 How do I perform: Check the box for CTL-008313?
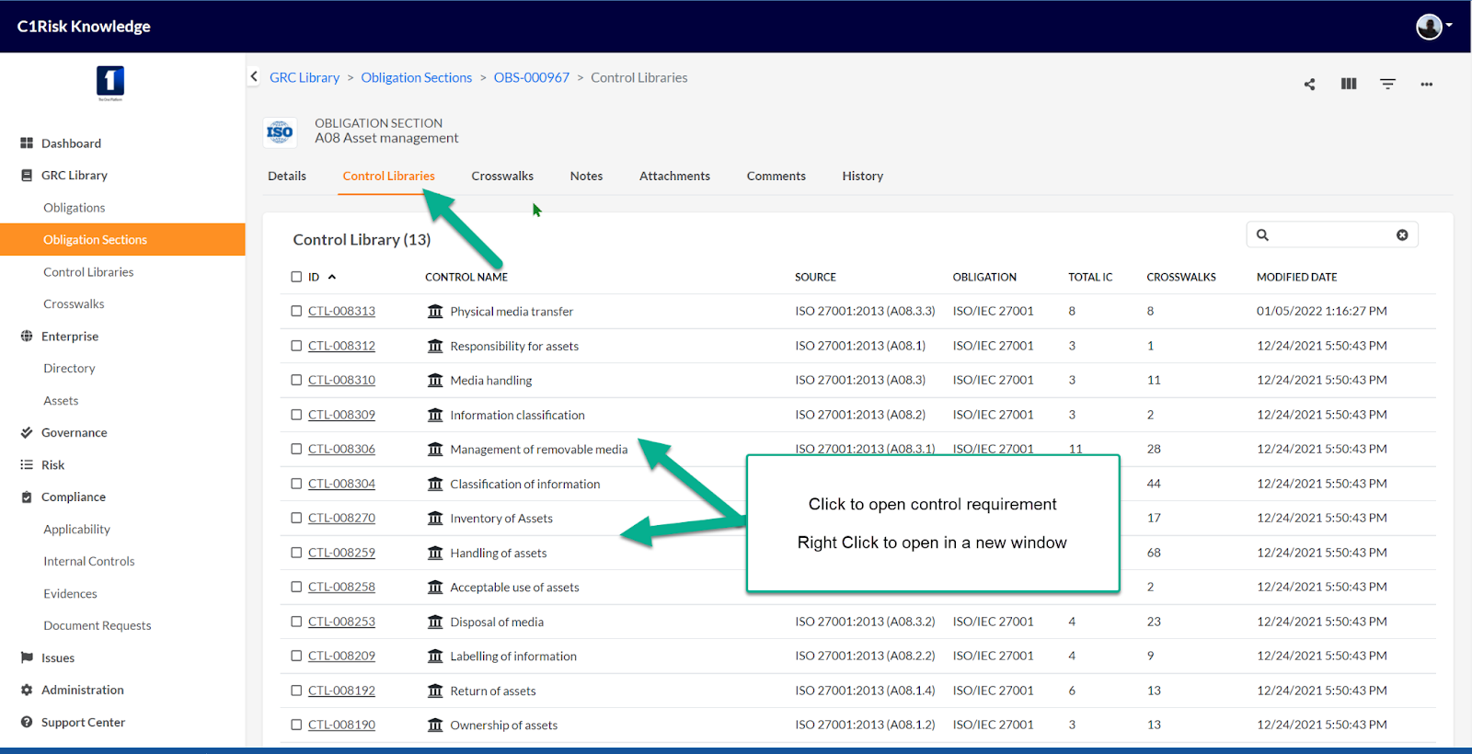[x=296, y=311]
